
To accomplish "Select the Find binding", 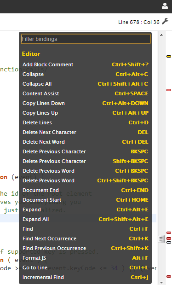I will [x=86, y=229].
